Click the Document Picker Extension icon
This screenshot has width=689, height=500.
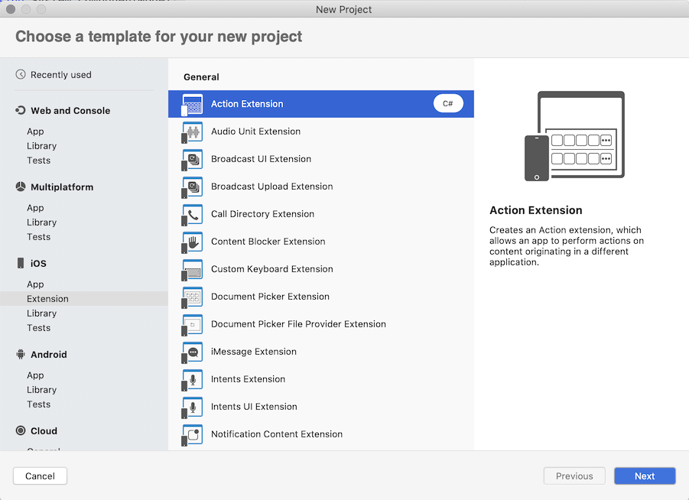192,297
